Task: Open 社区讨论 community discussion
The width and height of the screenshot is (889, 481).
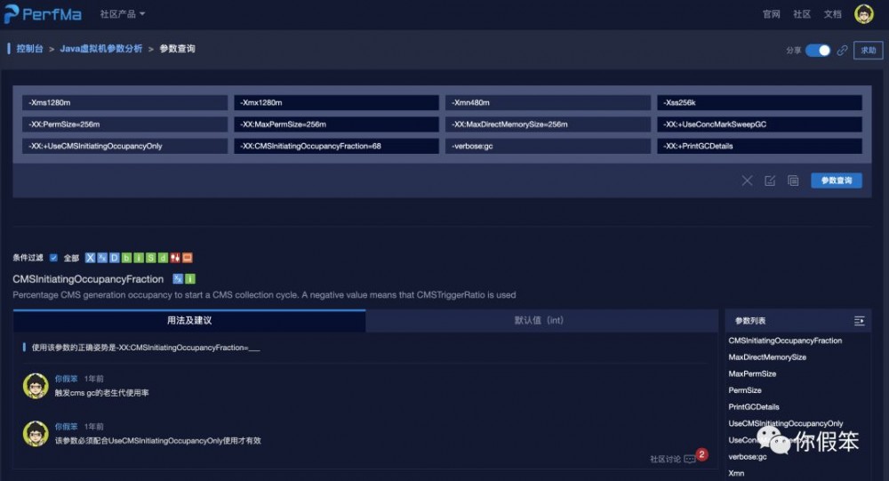Action: [665, 459]
